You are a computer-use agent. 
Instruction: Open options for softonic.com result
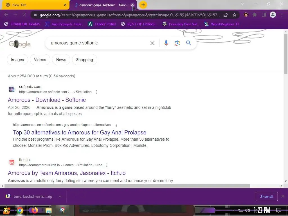(96, 92)
